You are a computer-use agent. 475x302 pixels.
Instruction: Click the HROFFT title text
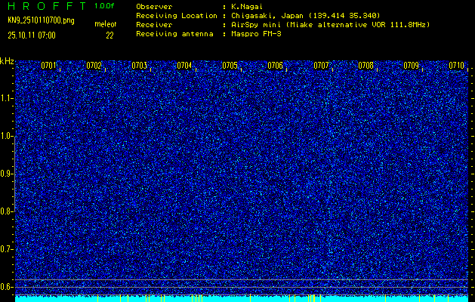[46, 5]
